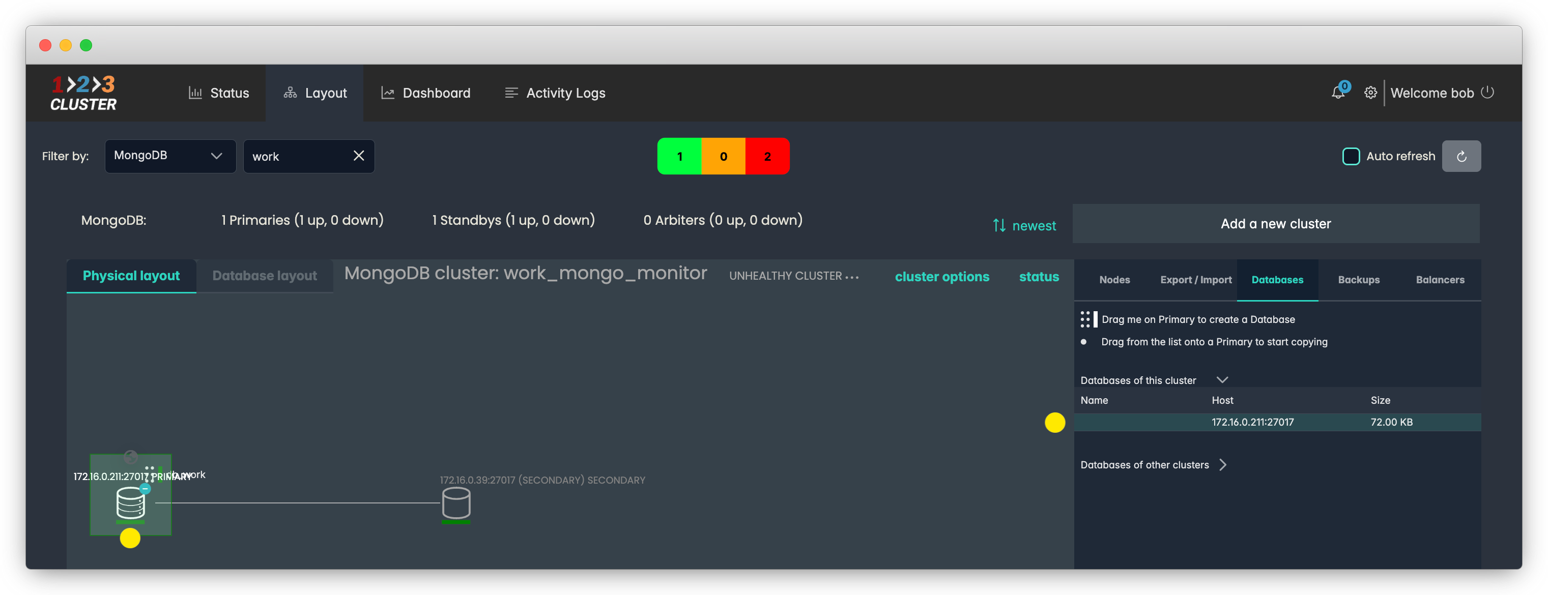Screen dimensions: 1548x595
Task: Enable the Auto refresh checkbox
Action: (x=1351, y=156)
